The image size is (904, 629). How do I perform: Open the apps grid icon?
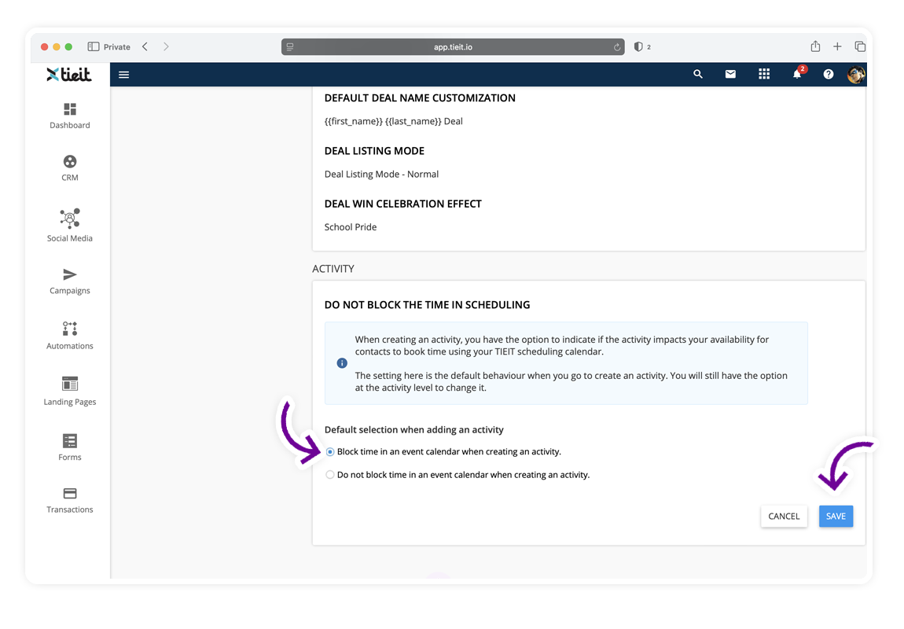[x=764, y=74]
